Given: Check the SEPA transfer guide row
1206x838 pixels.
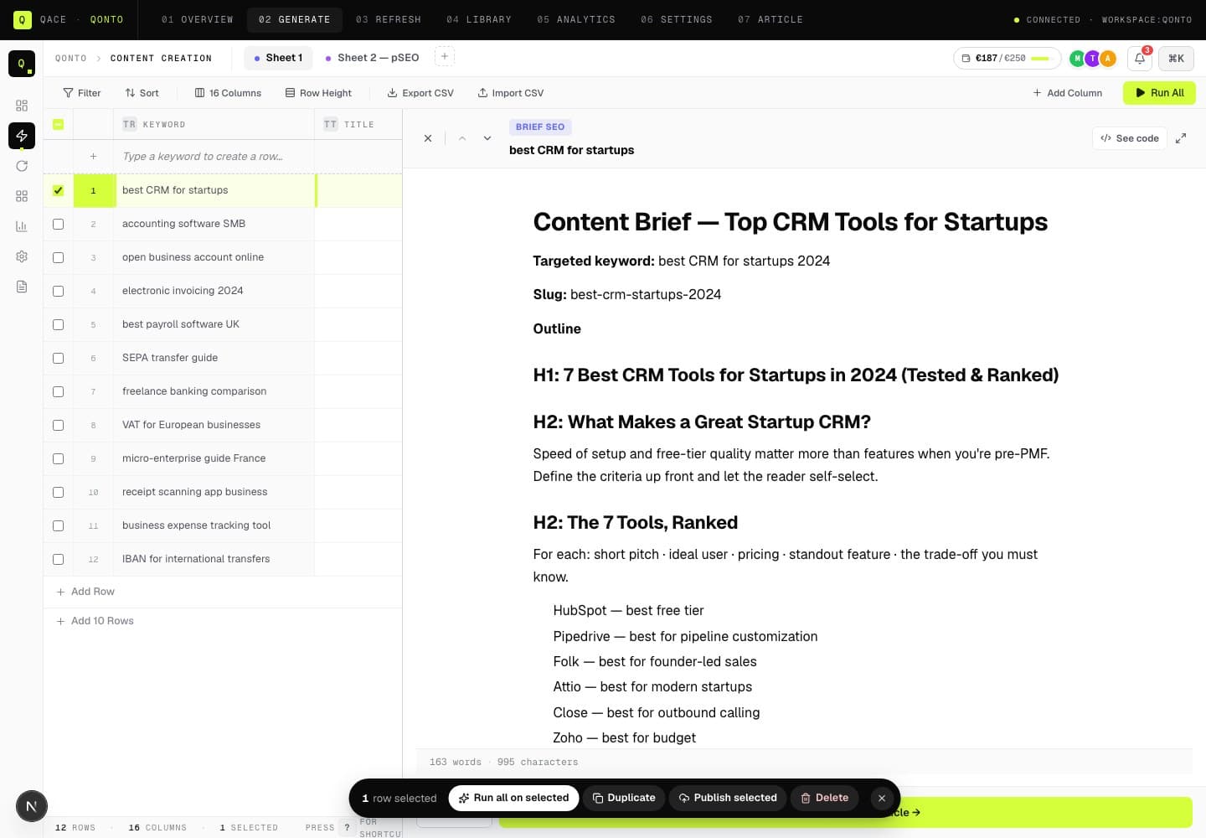Looking at the screenshot, I should (58, 358).
